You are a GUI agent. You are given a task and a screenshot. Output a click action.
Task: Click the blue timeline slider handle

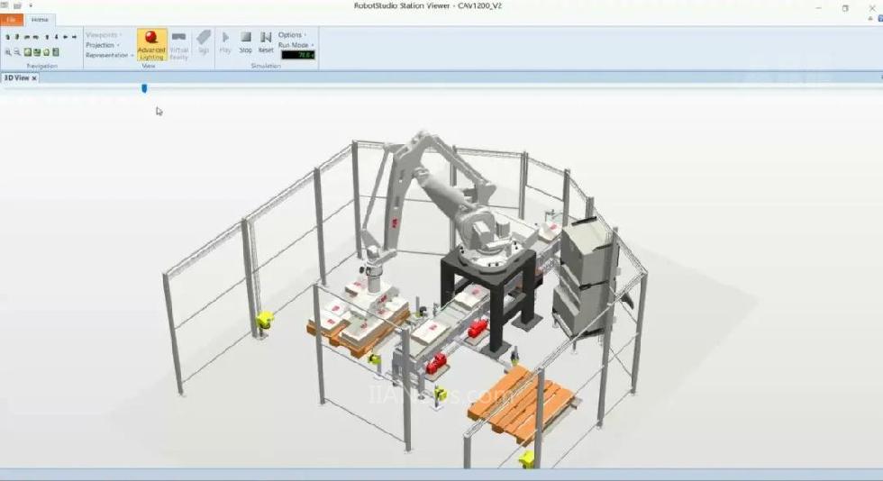tap(144, 88)
